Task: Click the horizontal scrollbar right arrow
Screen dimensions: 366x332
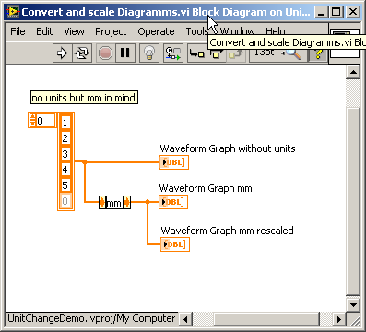Action: pyautogui.click(x=339, y=319)
